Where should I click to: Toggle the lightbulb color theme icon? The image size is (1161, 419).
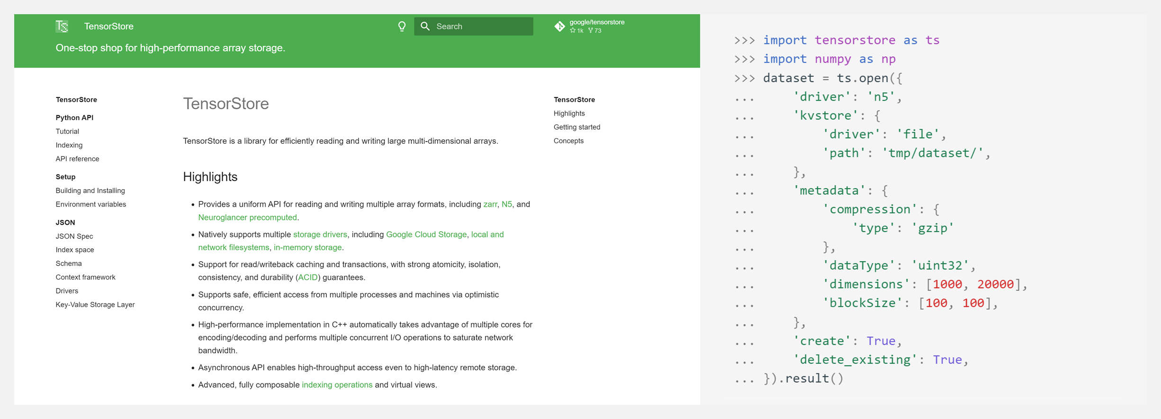402,26
